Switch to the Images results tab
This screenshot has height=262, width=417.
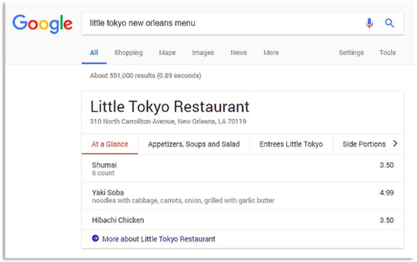tap(203, 53)
